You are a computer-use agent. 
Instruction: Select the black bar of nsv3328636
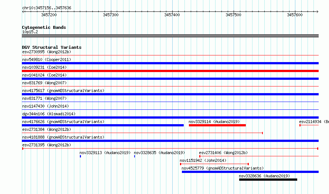coord(268,180)
